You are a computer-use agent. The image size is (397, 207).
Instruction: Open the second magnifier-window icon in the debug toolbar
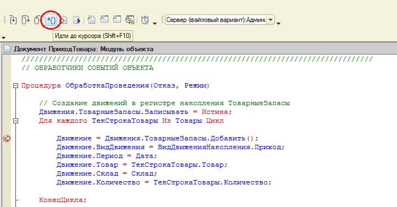point(117,19)
